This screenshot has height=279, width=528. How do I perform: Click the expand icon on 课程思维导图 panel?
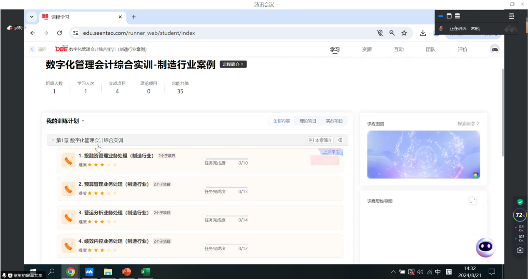tap(473, 200)
